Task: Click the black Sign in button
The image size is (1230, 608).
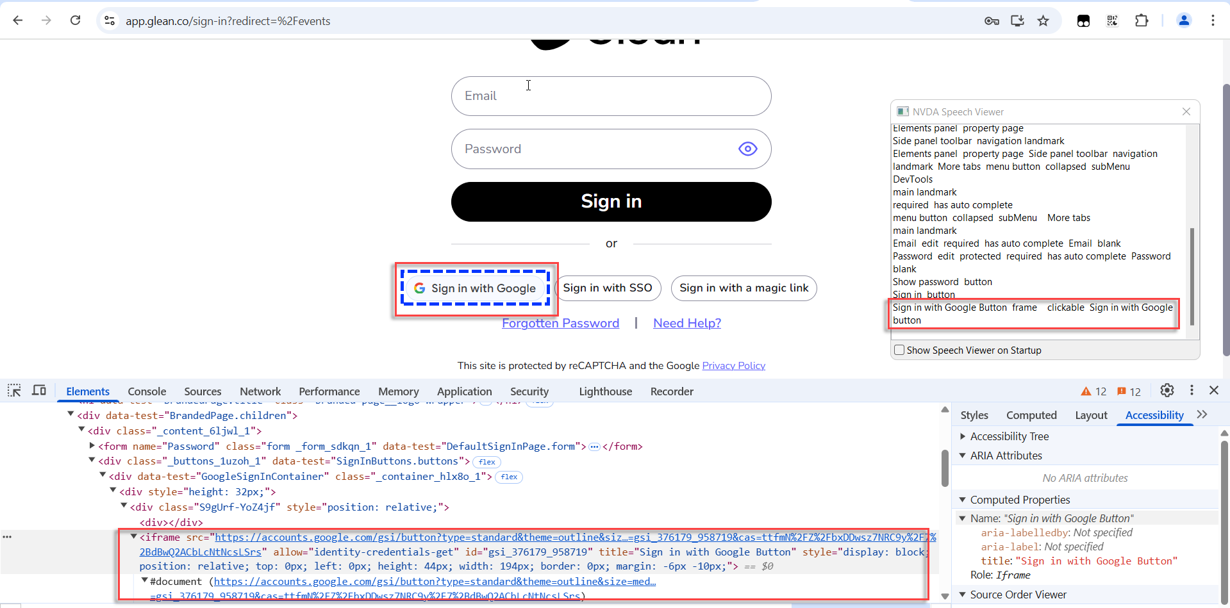Action: pyautogui.click(x=611, y=202)
